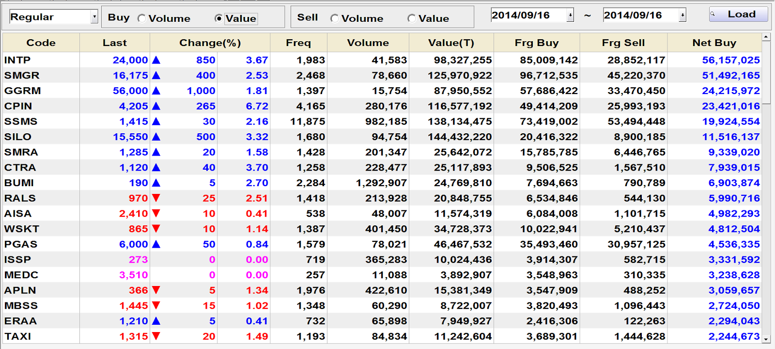Sort by the Change(%) column header
This screenshot has width=775, height=349.
210,43
